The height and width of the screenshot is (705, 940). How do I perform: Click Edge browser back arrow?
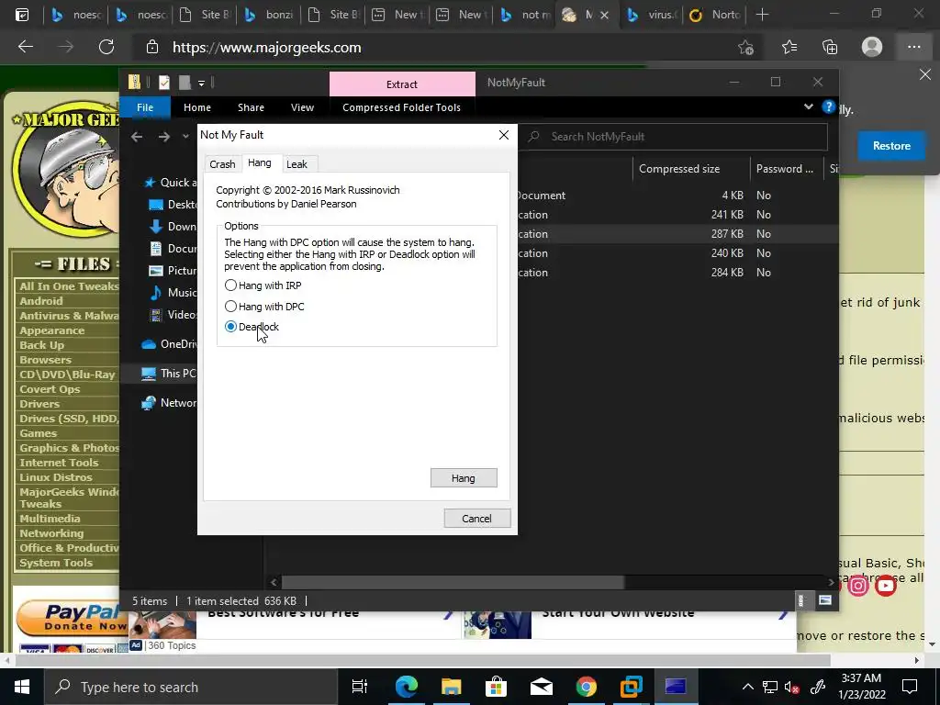(x=25, y=47)
